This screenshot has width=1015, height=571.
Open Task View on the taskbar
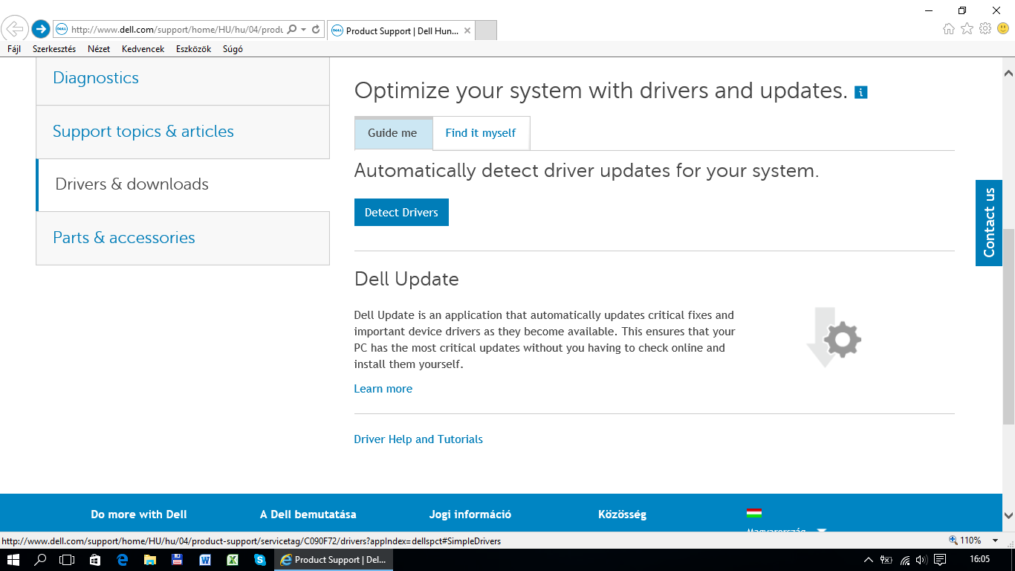click(x=67, y=560)
